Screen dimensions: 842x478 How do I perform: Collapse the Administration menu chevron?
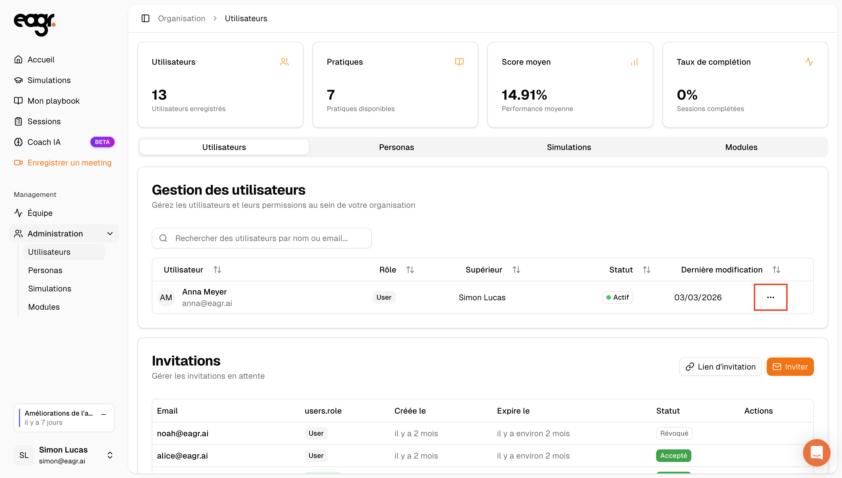[x=110, y=234]
